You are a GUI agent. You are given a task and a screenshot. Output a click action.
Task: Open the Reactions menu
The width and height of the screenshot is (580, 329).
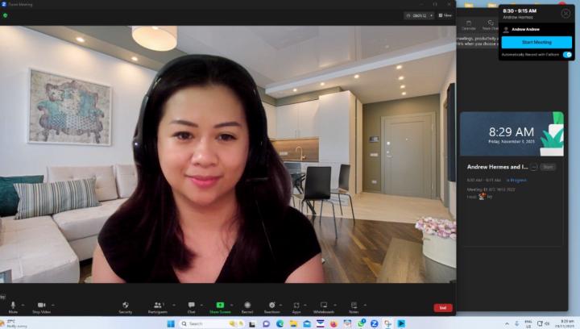coord(271,306)
